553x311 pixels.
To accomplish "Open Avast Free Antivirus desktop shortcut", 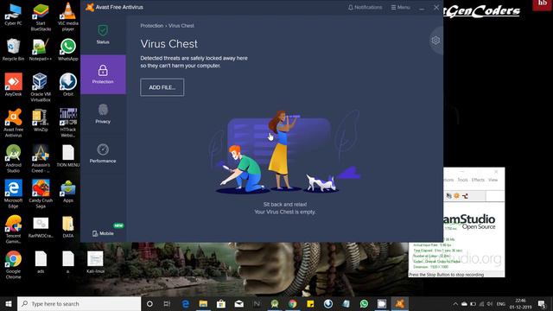I will 13,123.
